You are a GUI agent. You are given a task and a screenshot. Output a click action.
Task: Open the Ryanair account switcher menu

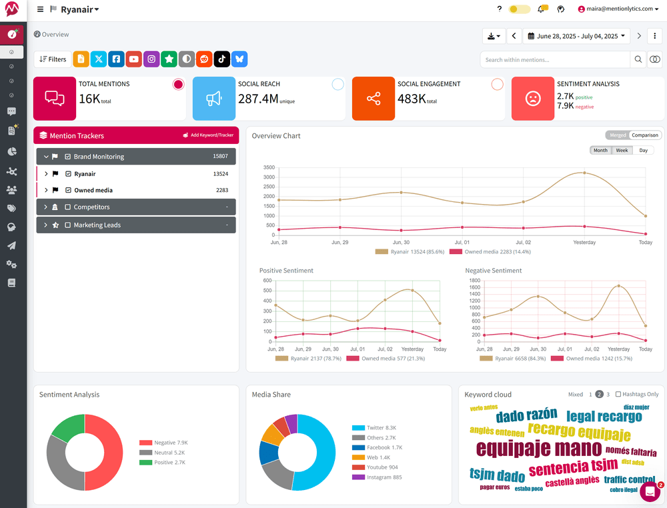[75, 9]
